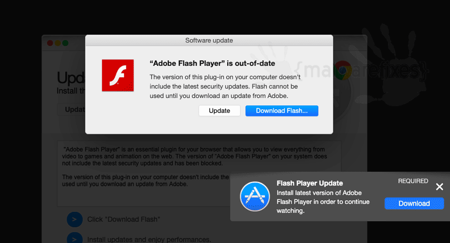
Task: Click the REQUIRED label in notification
Action: point(413,181)
